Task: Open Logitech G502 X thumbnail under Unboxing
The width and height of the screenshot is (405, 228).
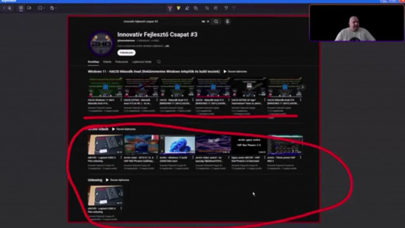Action: coord(106,196)
